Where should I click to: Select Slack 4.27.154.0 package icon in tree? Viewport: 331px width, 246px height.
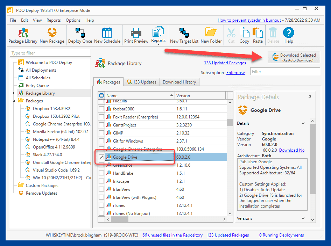tap(28, 154)
